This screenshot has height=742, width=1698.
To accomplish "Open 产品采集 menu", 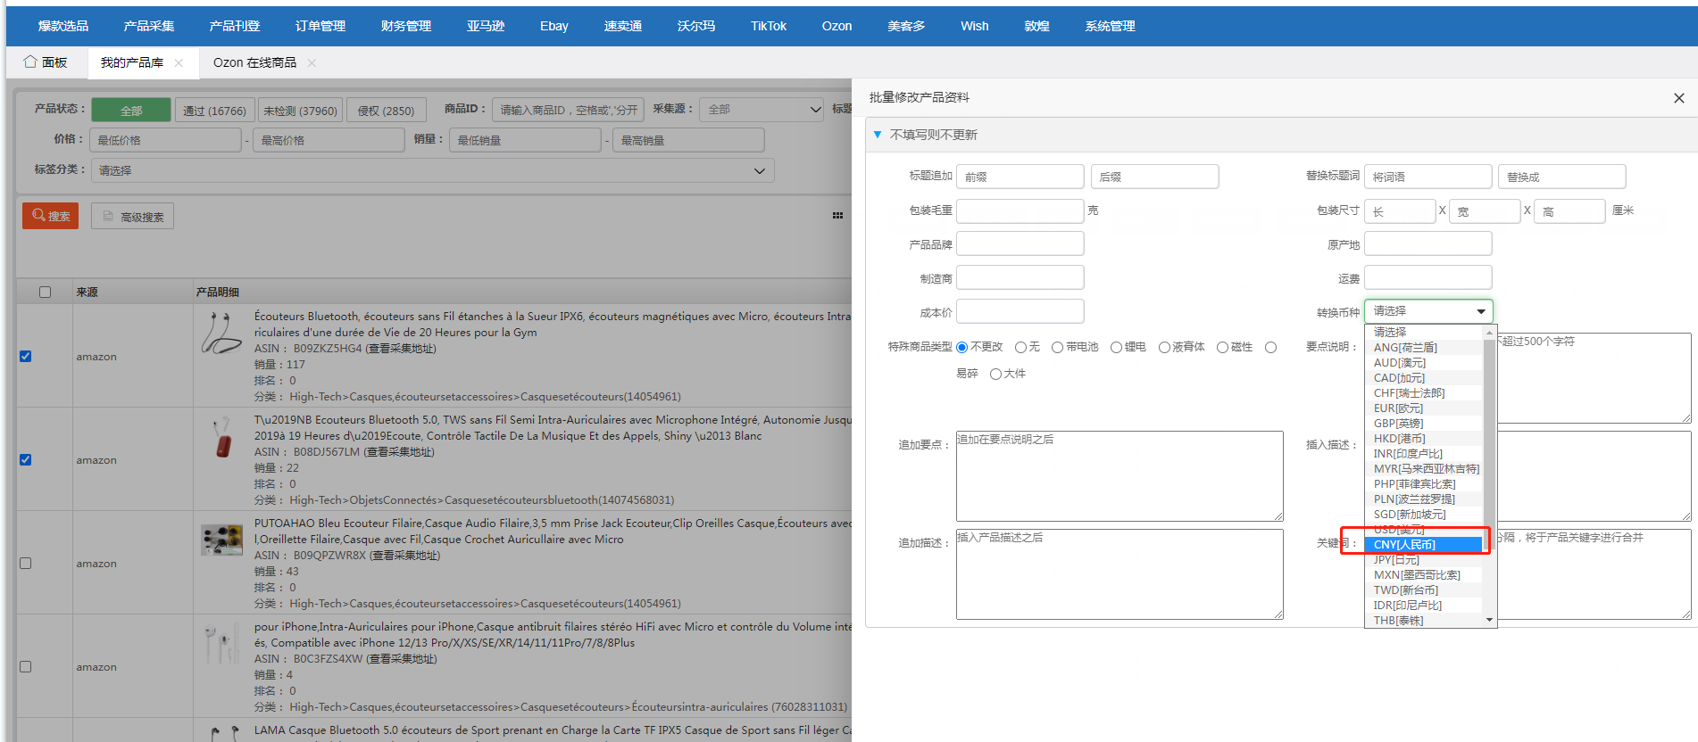I will (x=149, y=26).
